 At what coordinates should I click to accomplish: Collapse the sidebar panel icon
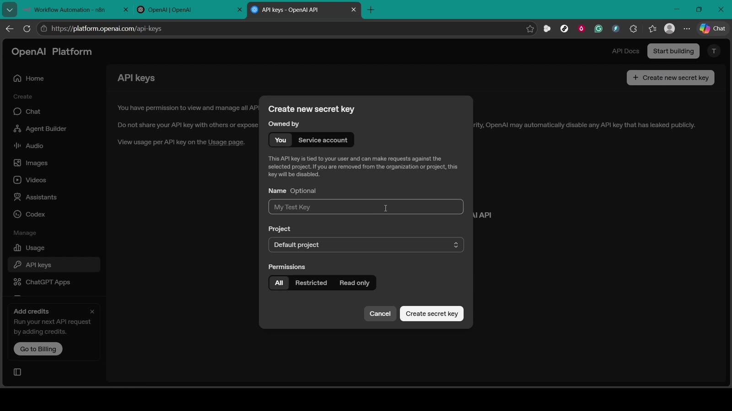point(17,372)
